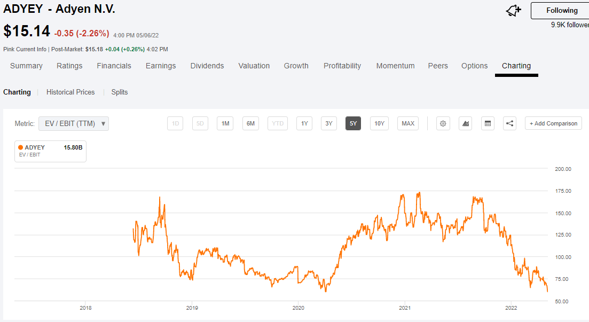
Task: Select the 1M time range
Action: click(225, 123)
